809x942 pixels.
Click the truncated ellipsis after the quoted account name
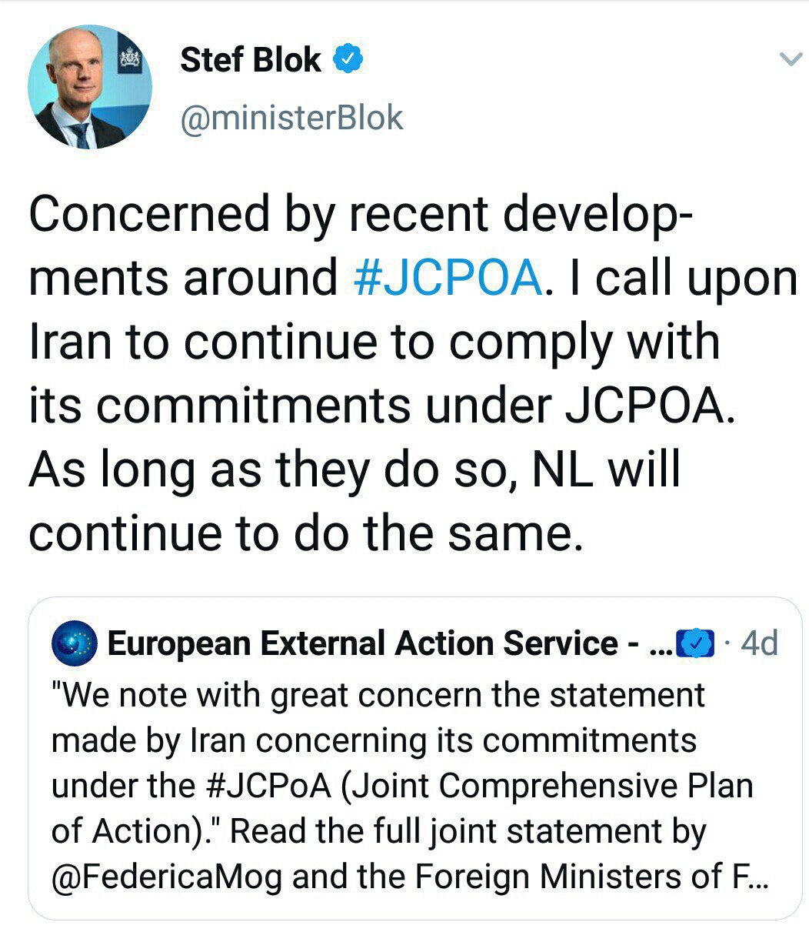[660, 645]
